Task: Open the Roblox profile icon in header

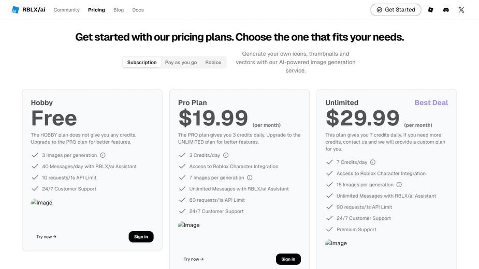Action: pos(430,10)
